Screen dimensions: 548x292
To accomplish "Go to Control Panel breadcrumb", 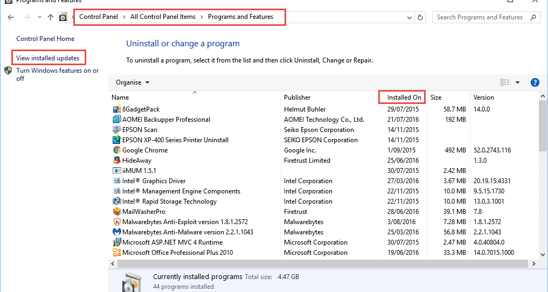I will point(99,17).
